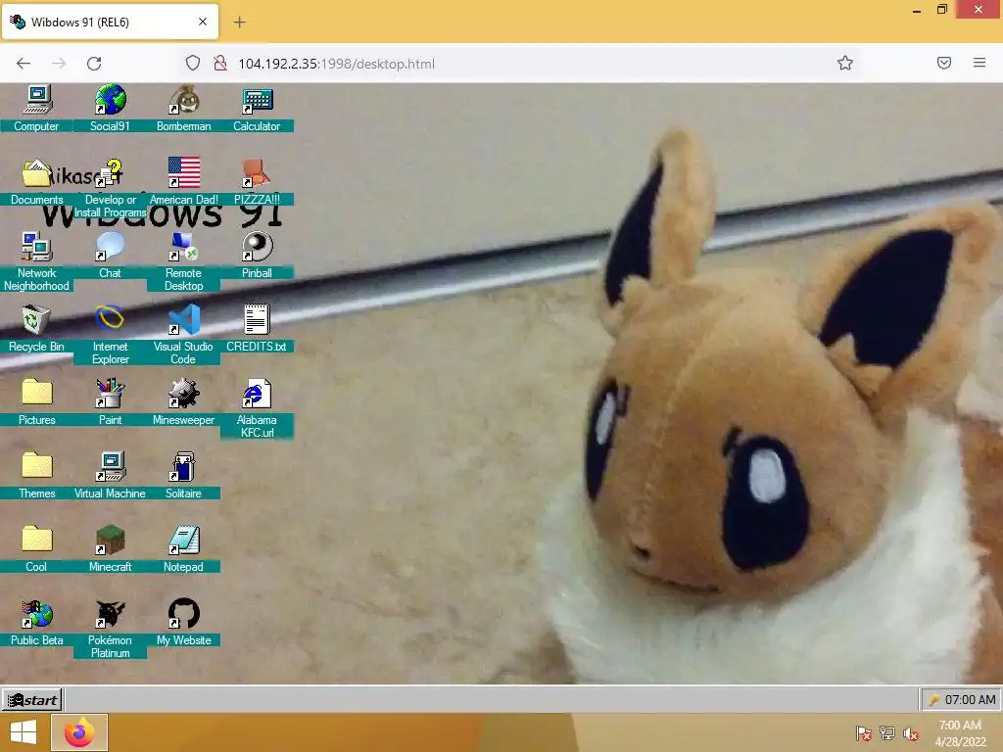Open the Remote Desktop shortcut
This screenshot has height=752, width=1003.
[x=183, y=261]
